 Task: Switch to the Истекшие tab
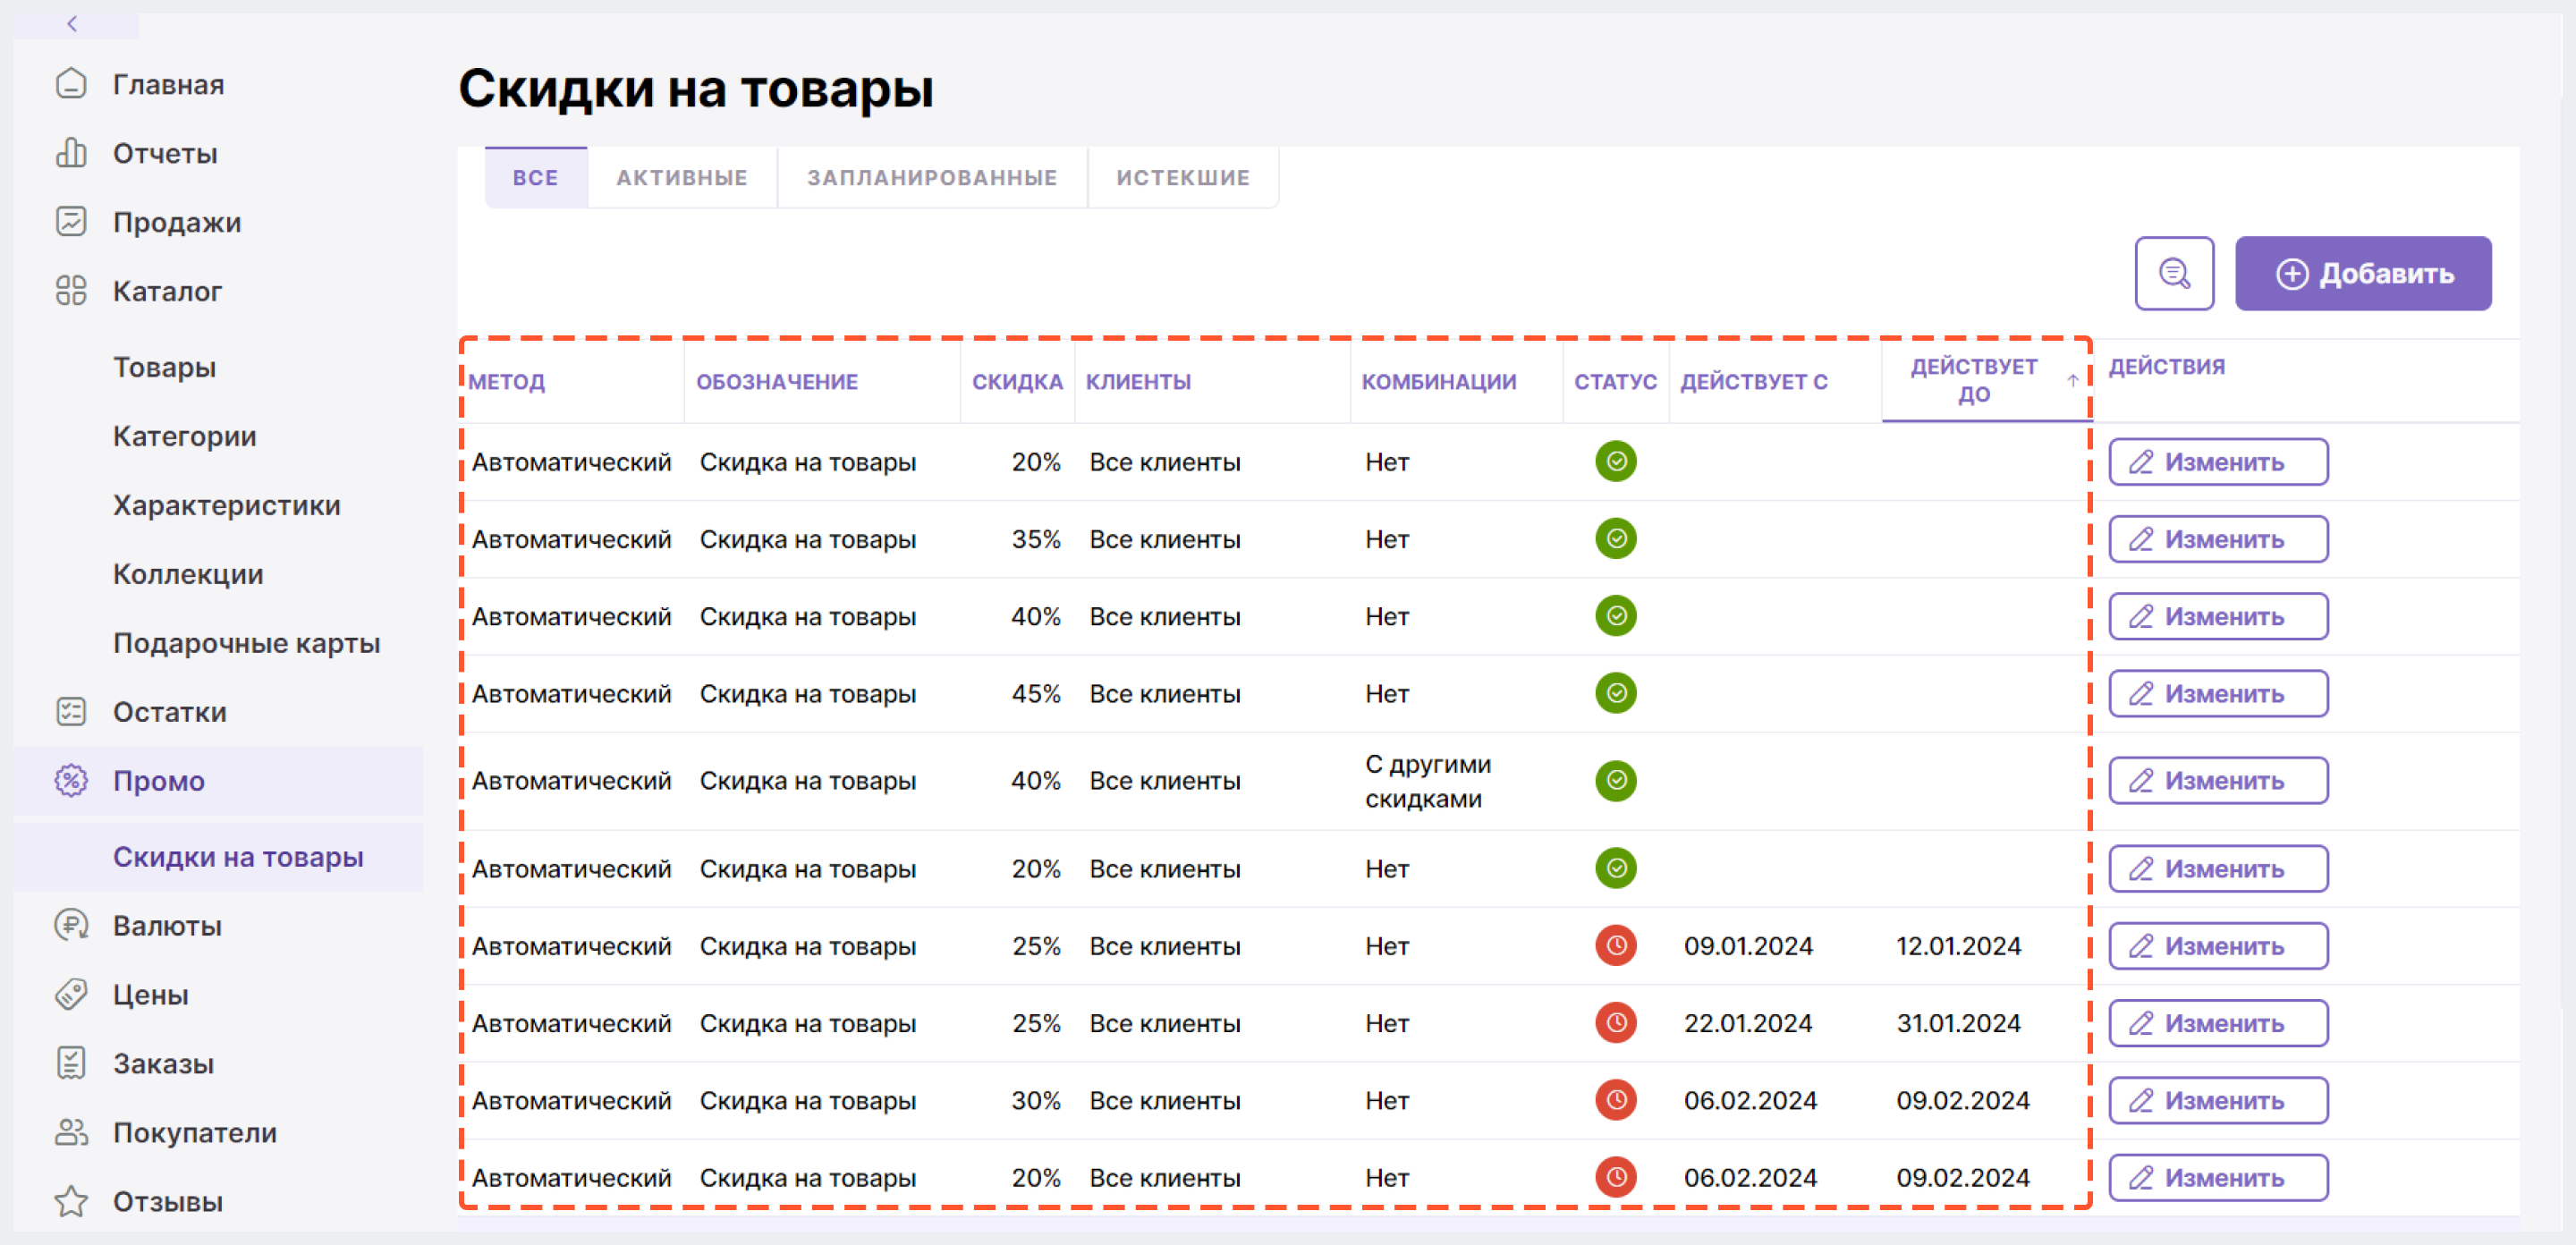coord(1183,178)
